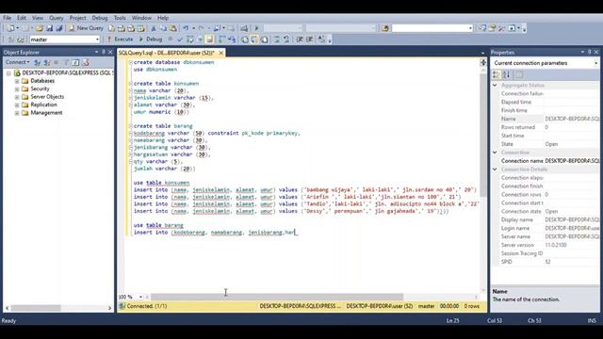Click the Categorized icon in Properties panel
This screenshot has width=603, height=339.
(x=497, y=74)
